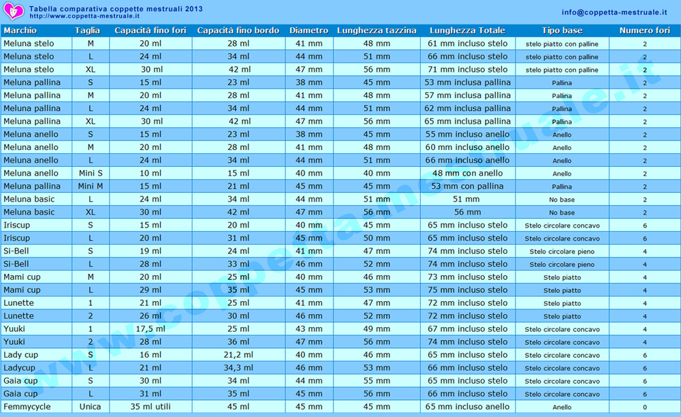Click '31 ml' cell in Iriscup L row
This screenshot has width=681, height=417.
tap(238, 238)
